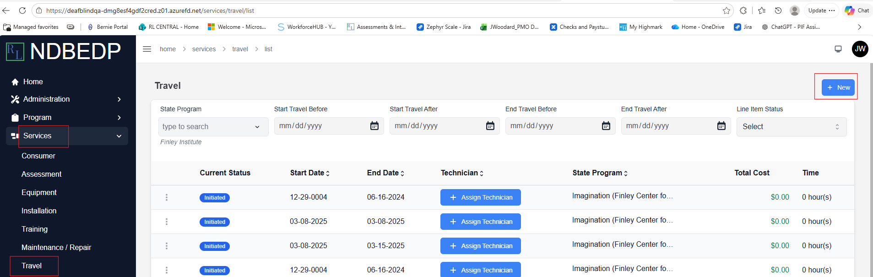Expand the Program menu

67,118
